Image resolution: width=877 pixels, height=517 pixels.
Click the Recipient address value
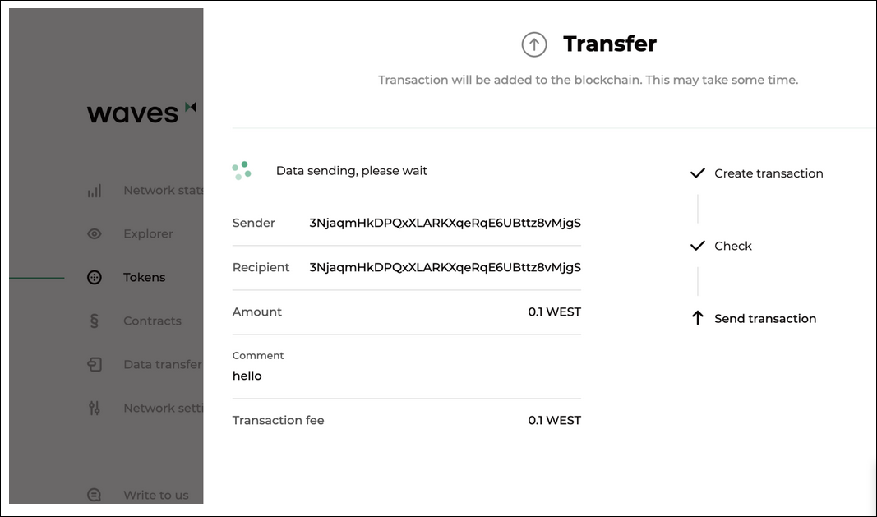(x=445, y=267)
